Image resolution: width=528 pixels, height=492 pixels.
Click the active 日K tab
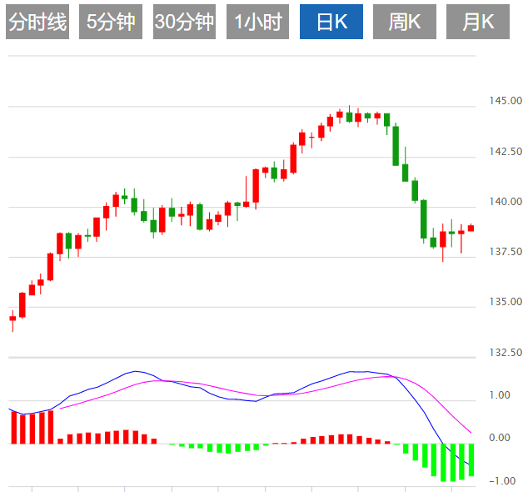[331, 22]
